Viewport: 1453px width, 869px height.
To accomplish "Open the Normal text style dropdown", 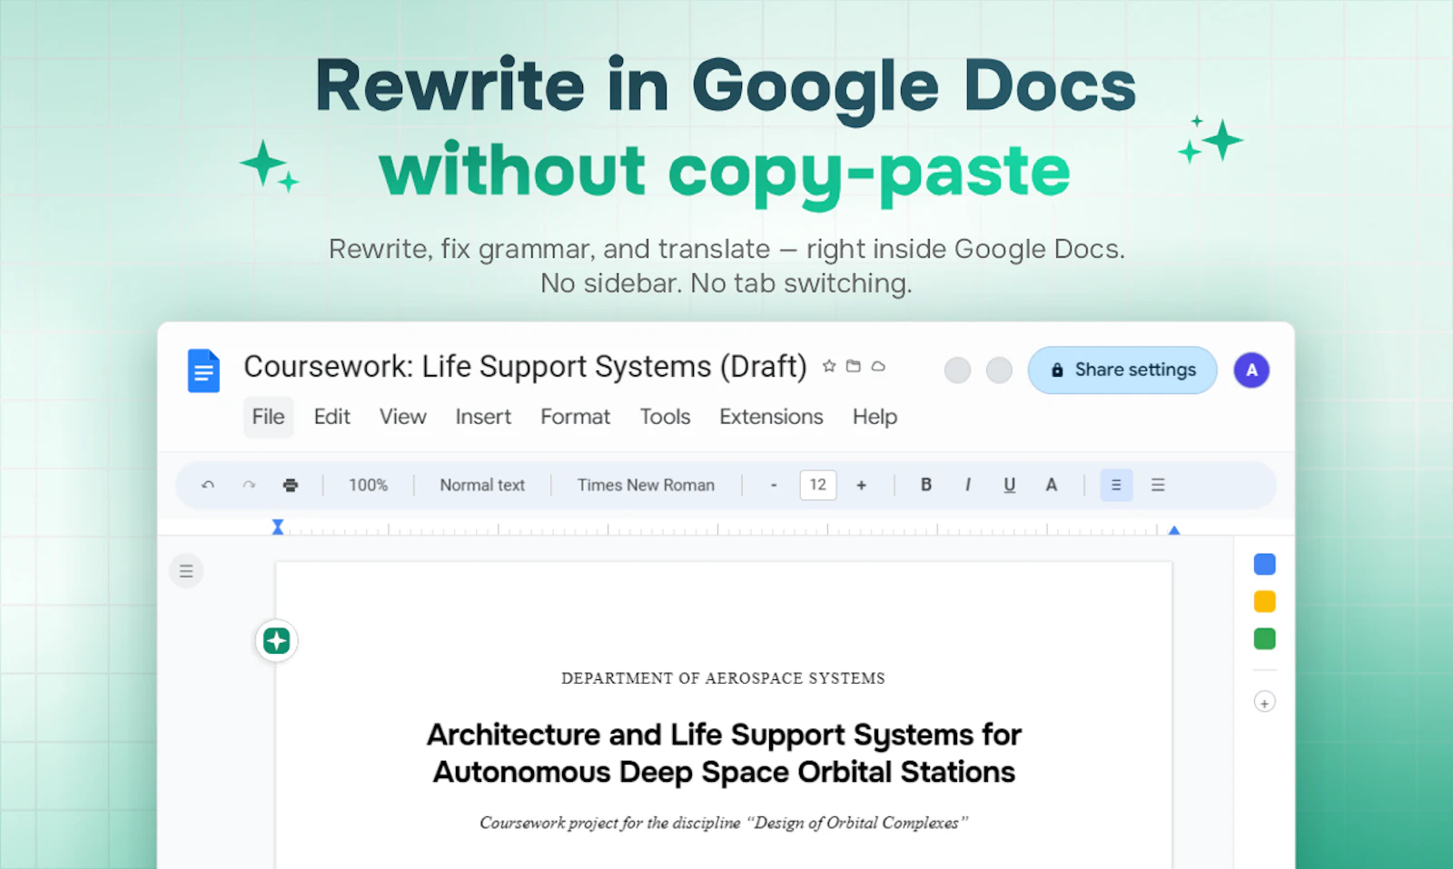I will pos(482,485).
